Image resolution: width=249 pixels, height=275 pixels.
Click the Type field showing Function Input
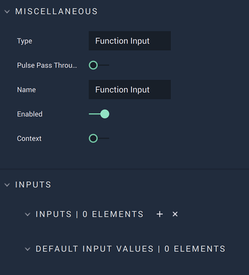pos(129,41)
